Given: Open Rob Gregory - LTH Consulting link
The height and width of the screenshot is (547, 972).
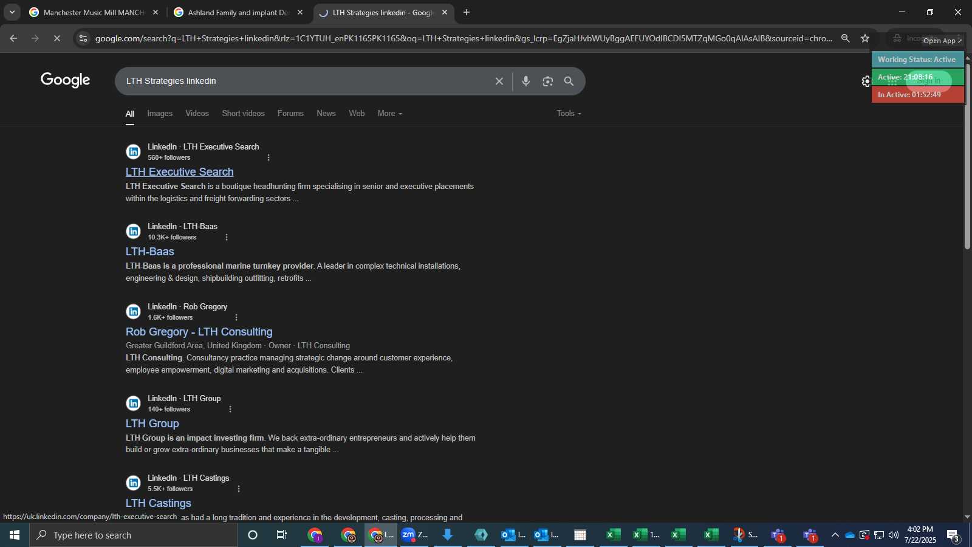Looking at the screenshot, I should (199, 332).
